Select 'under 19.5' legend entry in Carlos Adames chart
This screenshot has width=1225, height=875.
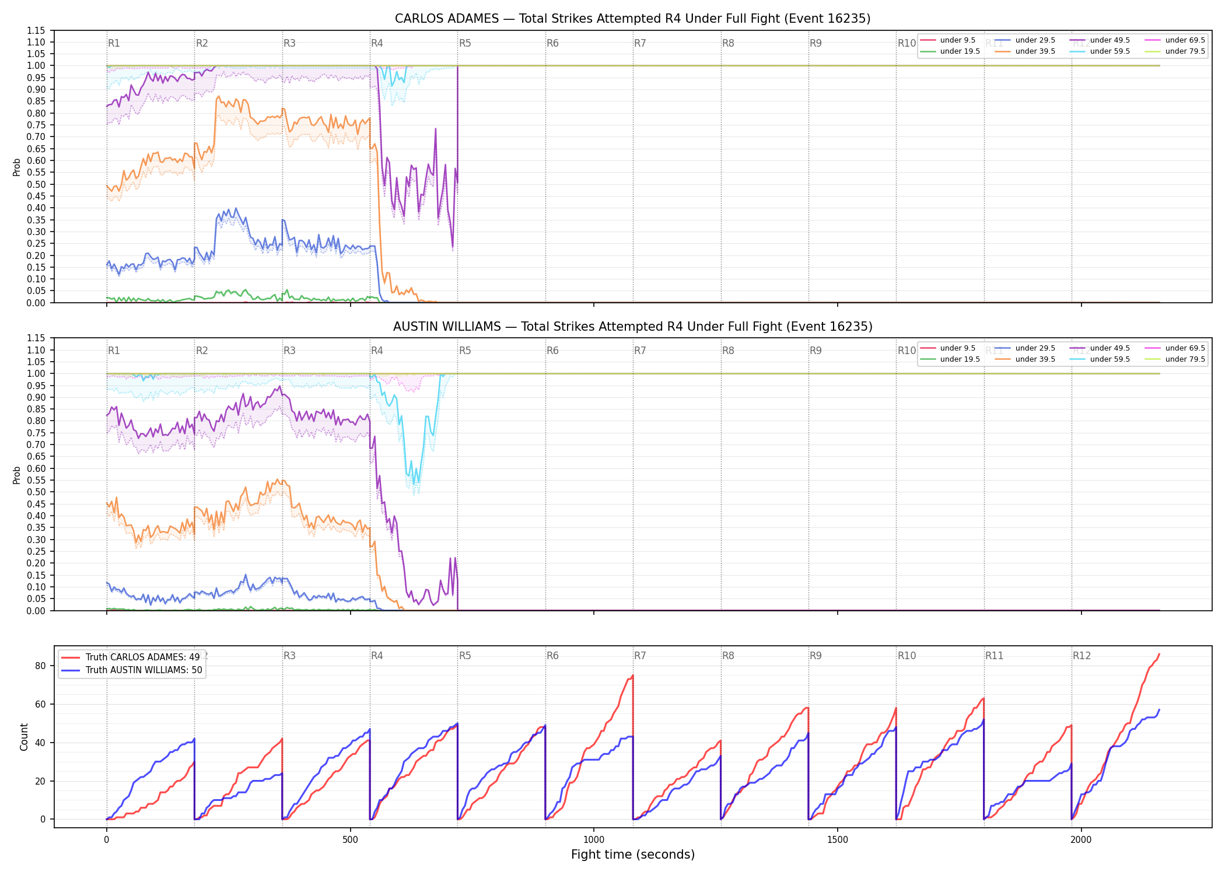pyautogui.click(x=950, y=51)
